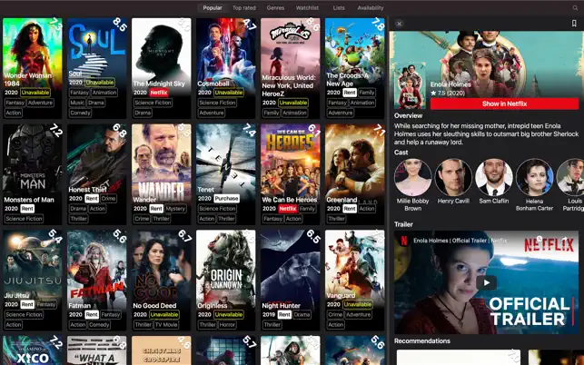Click the Recommendations heading
Screen dimensions: 584x365
[422, 341]
